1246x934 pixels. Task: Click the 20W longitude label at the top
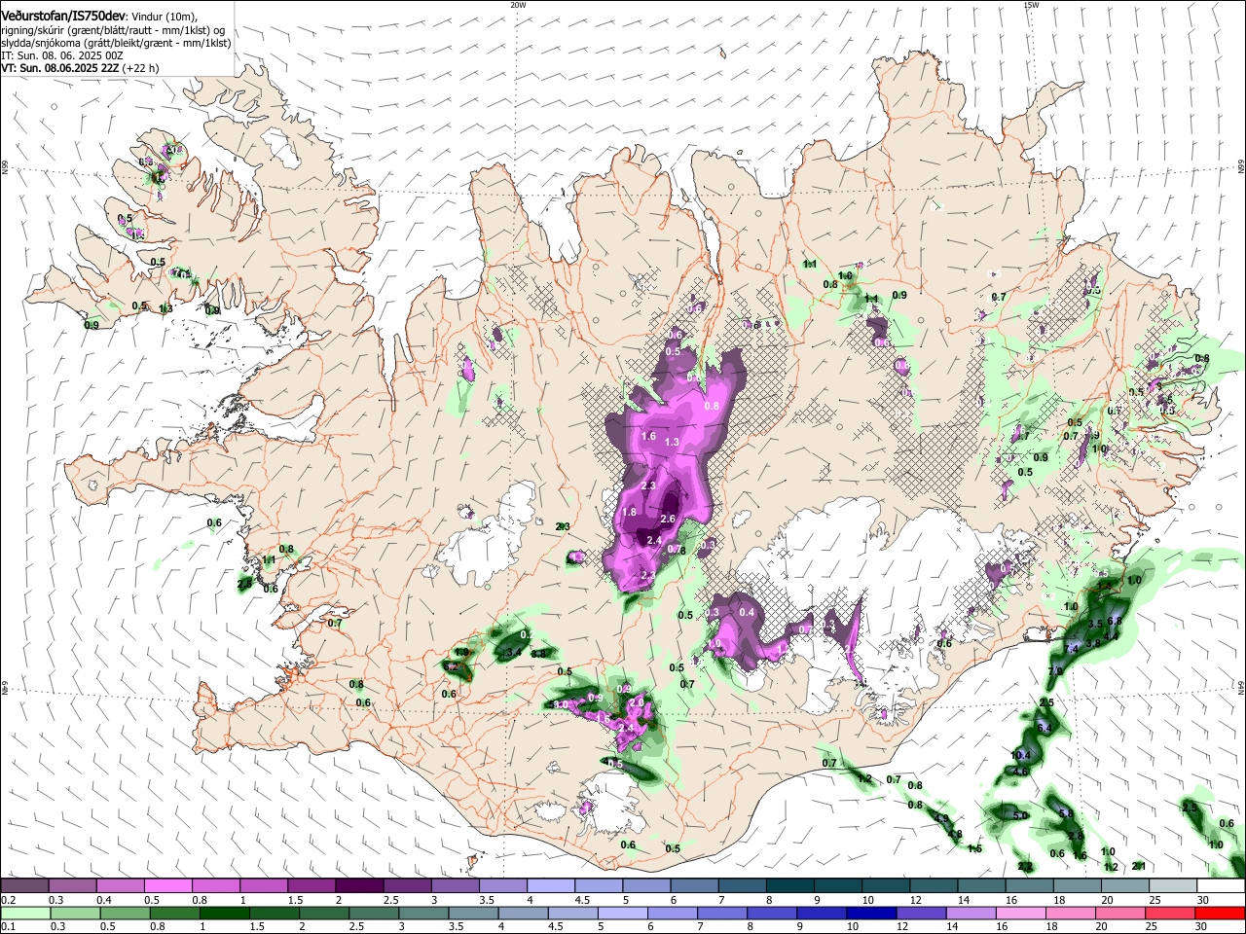[519, 5]
